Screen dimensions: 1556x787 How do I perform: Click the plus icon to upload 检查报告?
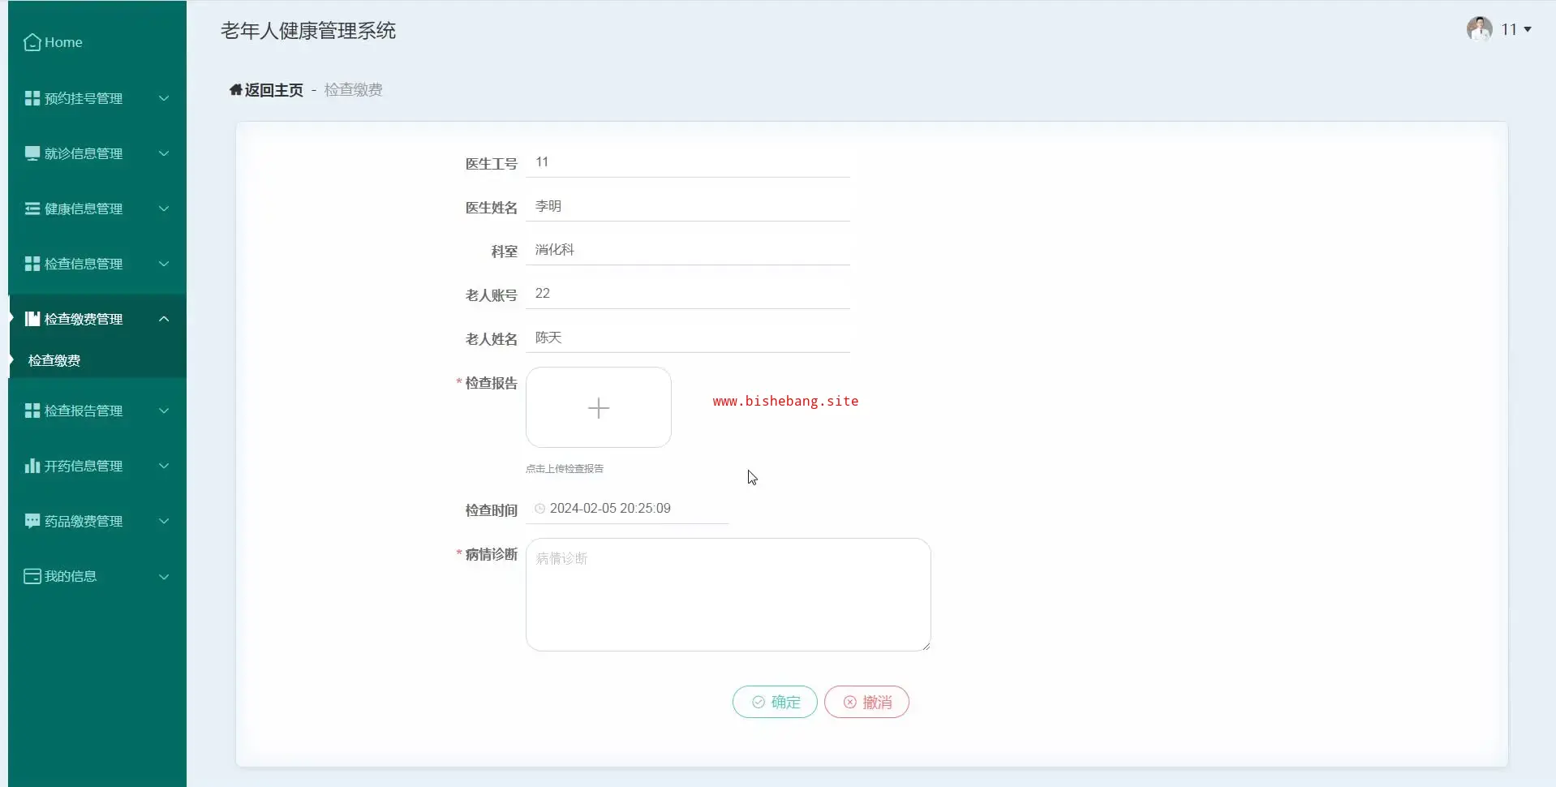(x=599, y=407)
